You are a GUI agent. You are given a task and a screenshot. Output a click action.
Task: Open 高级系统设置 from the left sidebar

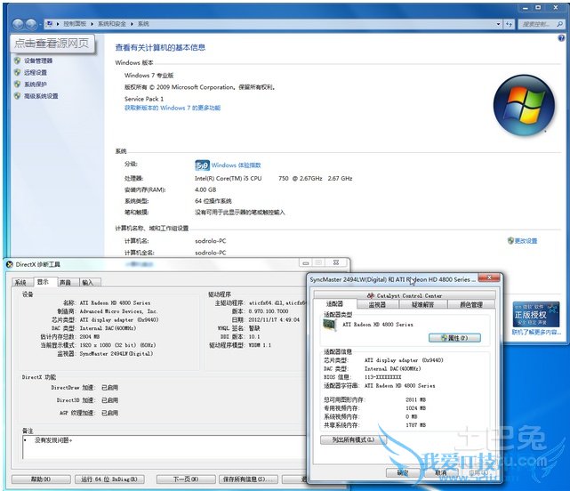point(41,96)
